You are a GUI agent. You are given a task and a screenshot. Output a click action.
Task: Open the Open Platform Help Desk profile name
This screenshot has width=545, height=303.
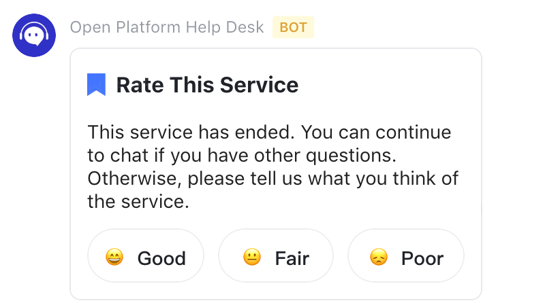tap(167, 28)
